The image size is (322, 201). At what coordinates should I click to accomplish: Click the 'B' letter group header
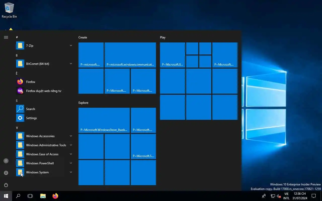[17, 55]
